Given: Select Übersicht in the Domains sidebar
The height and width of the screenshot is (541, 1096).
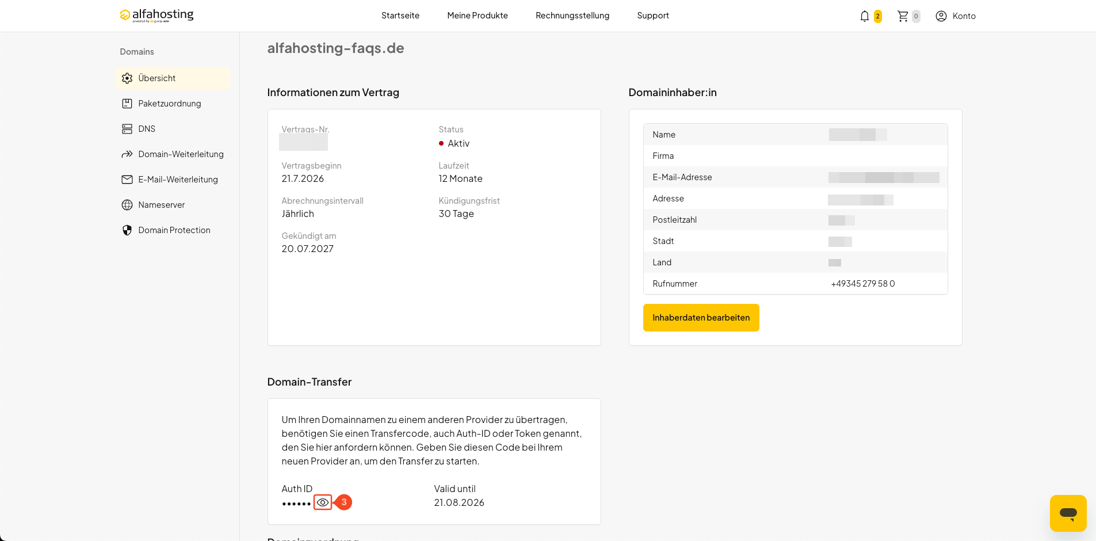Looking at the screenshot, I should coord(173,78).
